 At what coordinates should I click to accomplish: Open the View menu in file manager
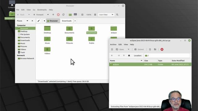click(x=29, y=10)
